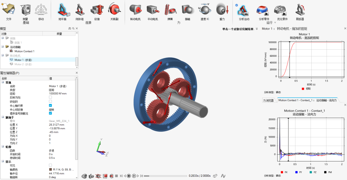Image resolution: width=347 pixels, height=180 pixels.
Task: Jump to last animation frame
Action: click(141, 176)
